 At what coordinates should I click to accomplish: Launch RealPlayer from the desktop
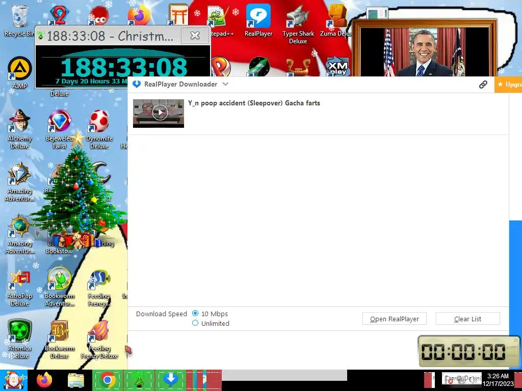258,20
